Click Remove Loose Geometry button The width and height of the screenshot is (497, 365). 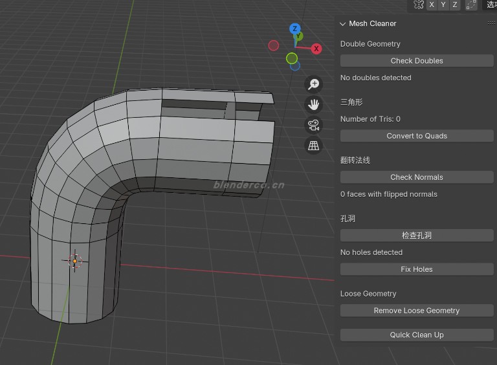point(417,311)
